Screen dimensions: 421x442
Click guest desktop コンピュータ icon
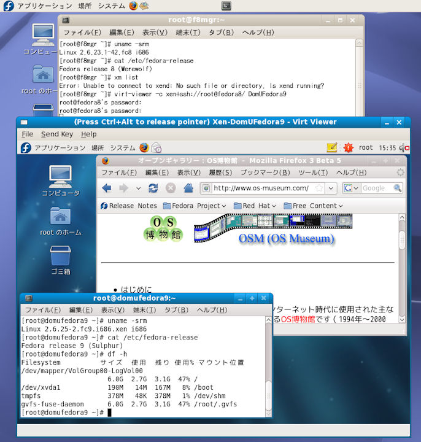tap(60, 180)
